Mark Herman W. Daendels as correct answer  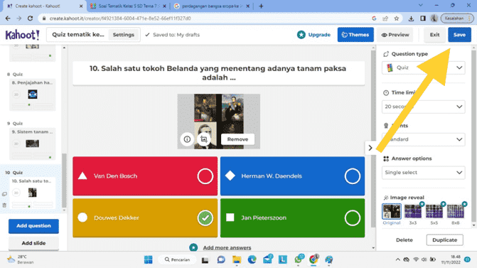353,176
